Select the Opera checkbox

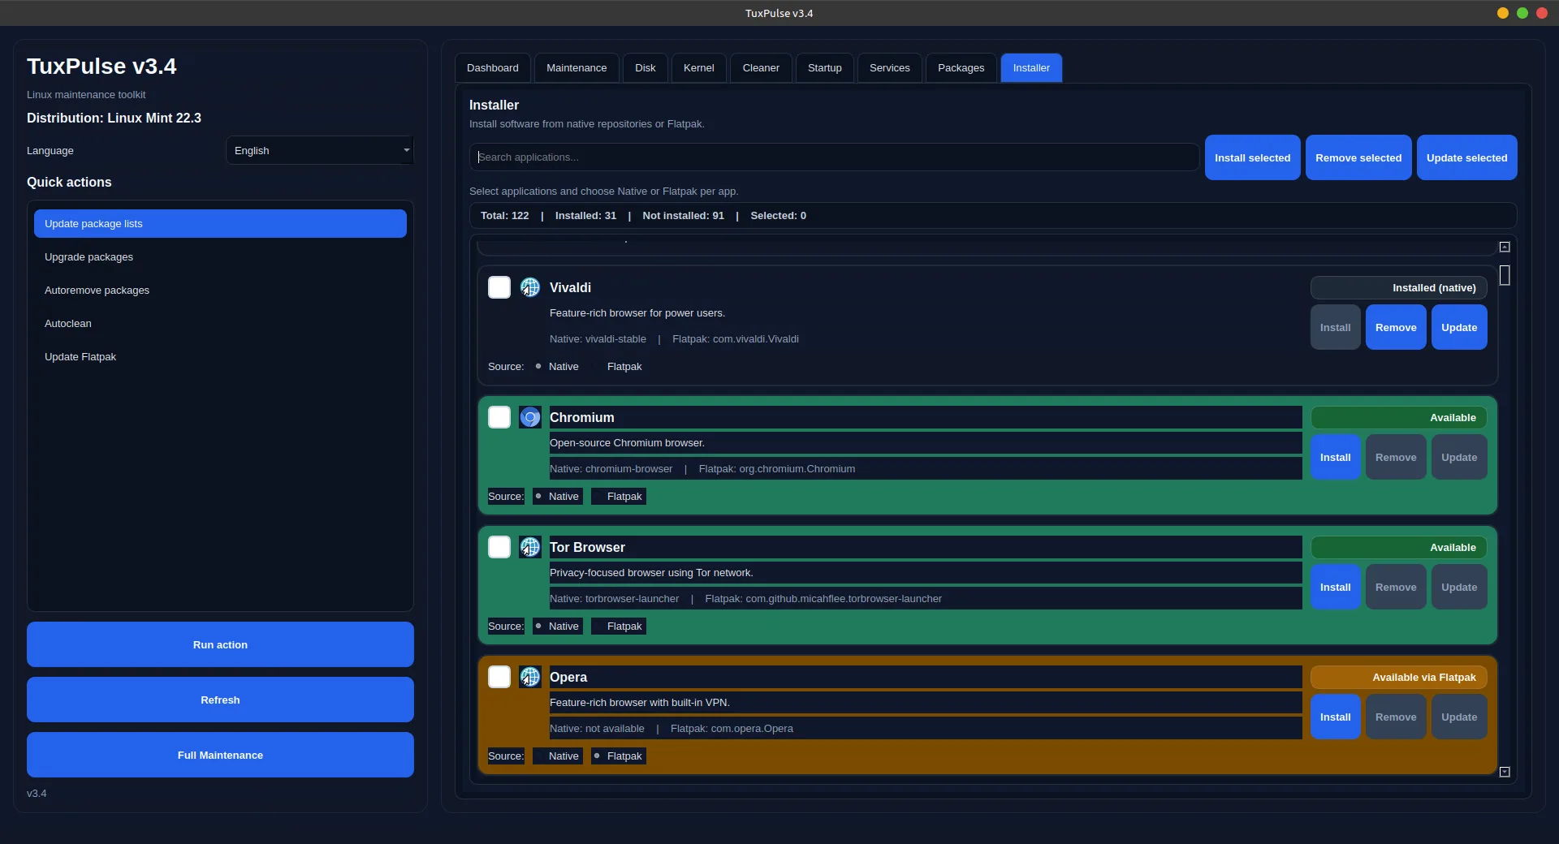[499, 677]
